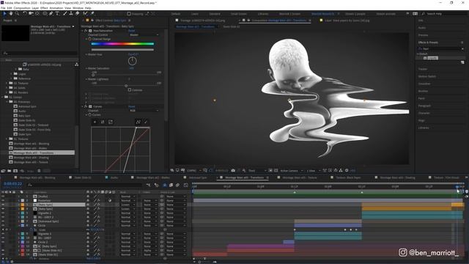Click Reset link for Curves effect

[132, 106]
